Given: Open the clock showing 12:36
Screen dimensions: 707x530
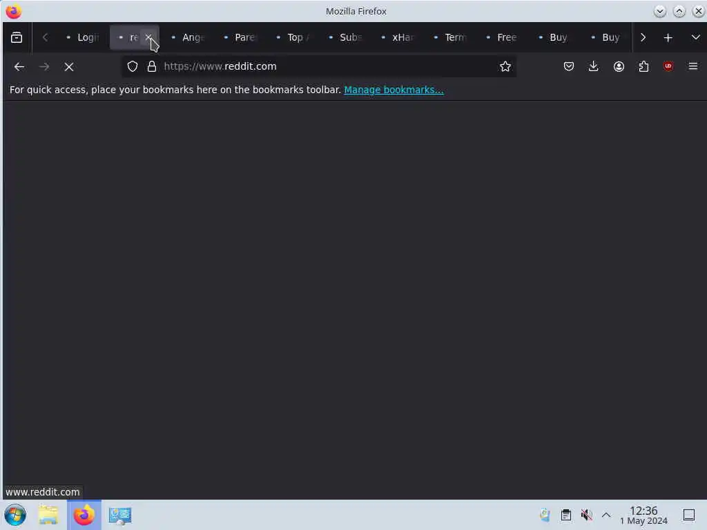Looking at the screenshot, I should pyautogui.click(x=643, y=515).
